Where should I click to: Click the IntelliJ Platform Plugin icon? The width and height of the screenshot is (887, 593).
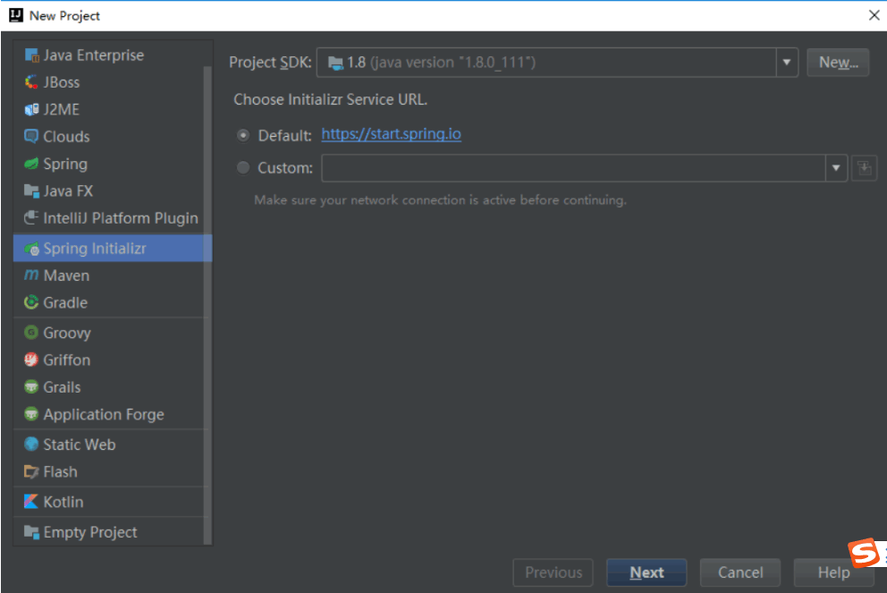click(x=31, y=218)
